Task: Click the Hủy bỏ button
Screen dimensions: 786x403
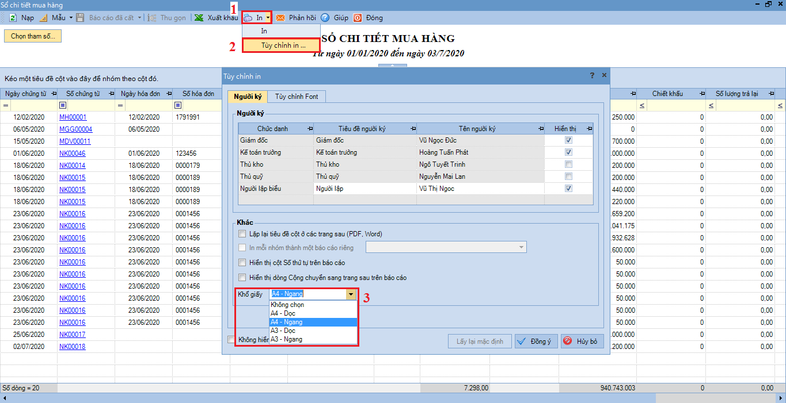Action: click(x=582, y=341)
